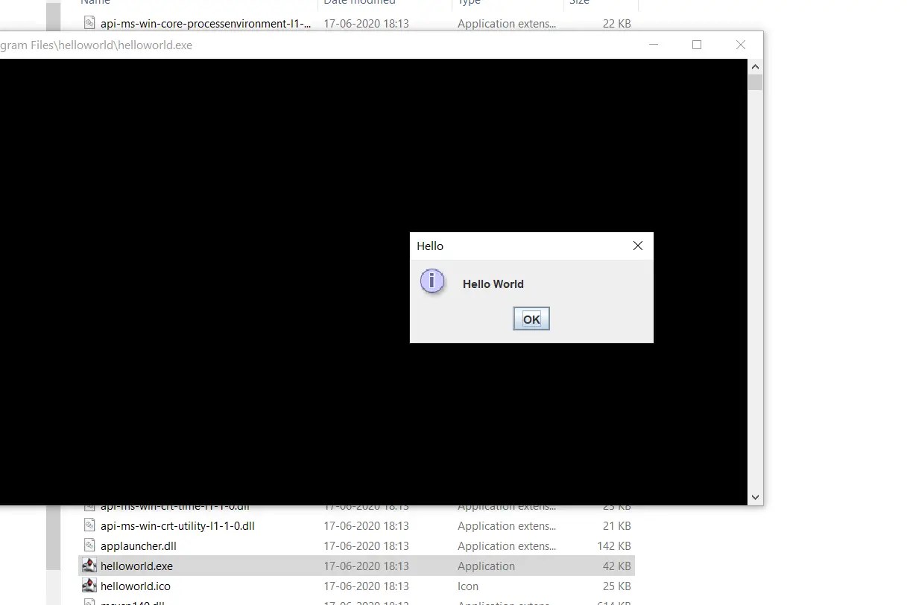Image resolution: width=907 pixels, height=605 pixels.
Task: Select the helloworld.ico file name
Action: [x=136, y=586]
